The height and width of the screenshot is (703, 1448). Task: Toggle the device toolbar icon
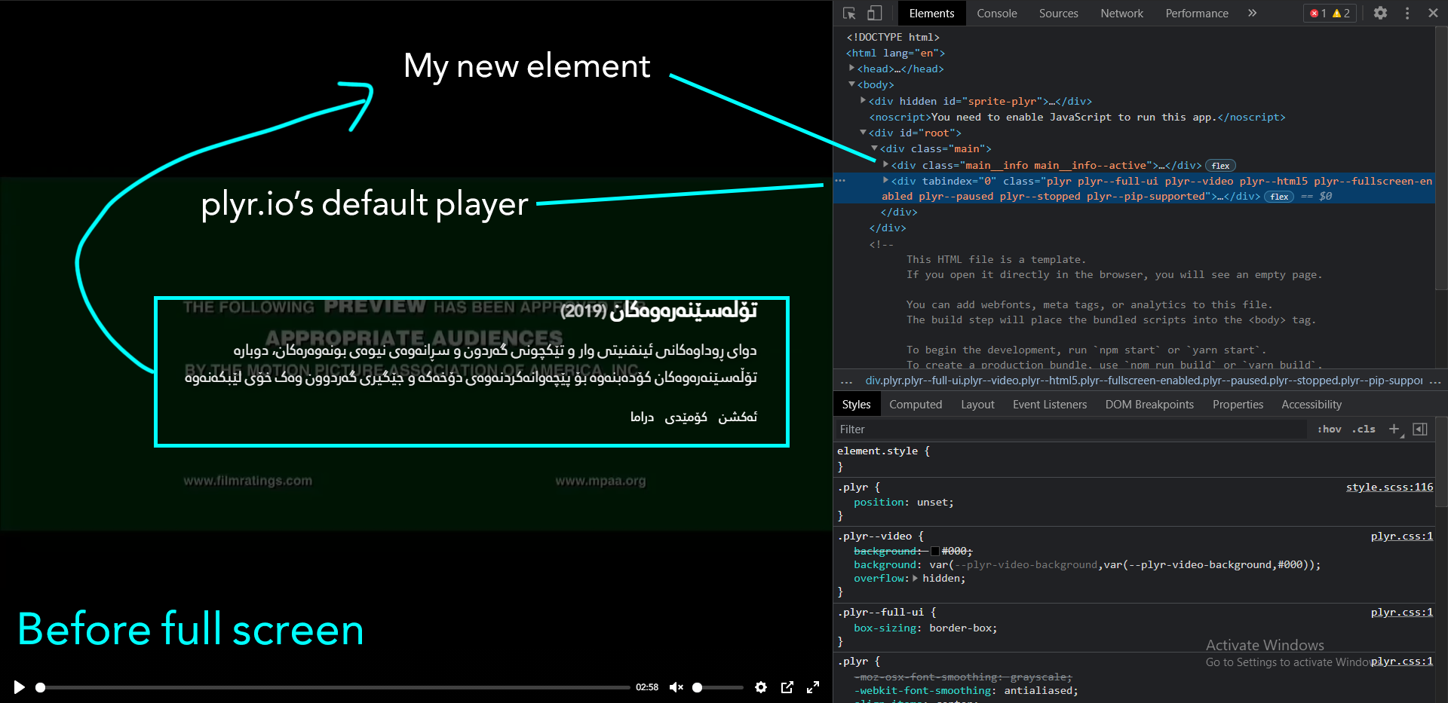point(874,13)
